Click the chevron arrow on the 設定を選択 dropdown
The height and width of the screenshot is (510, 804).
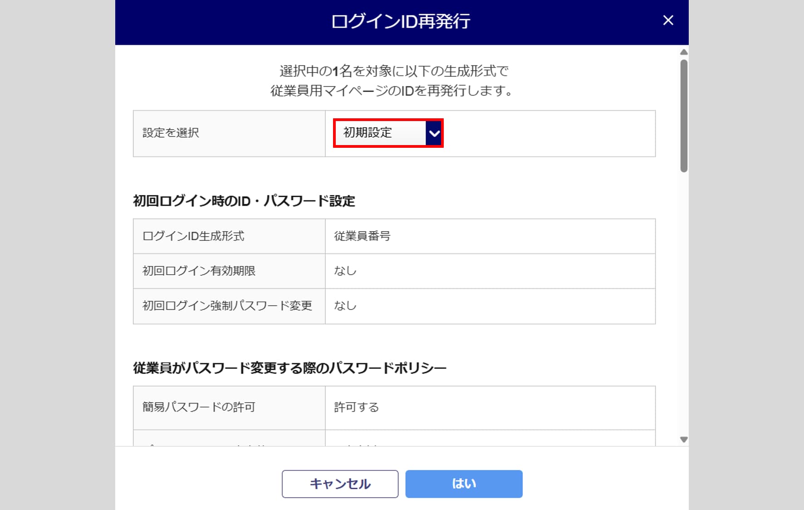pyautogui.click(x=434, y=133)
